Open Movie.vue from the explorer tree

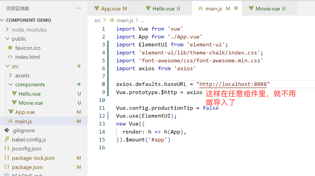point(30,103)
